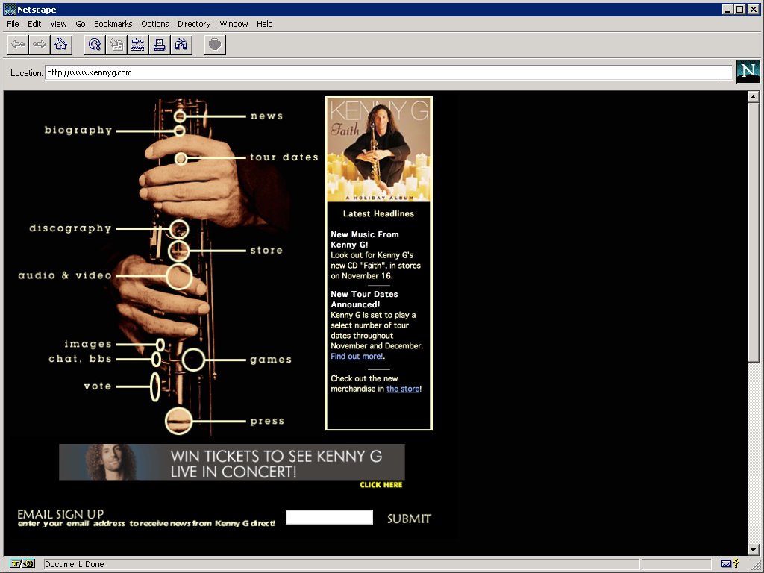
Task: Click the Netscape N logo icon
Action: (748, 72)
